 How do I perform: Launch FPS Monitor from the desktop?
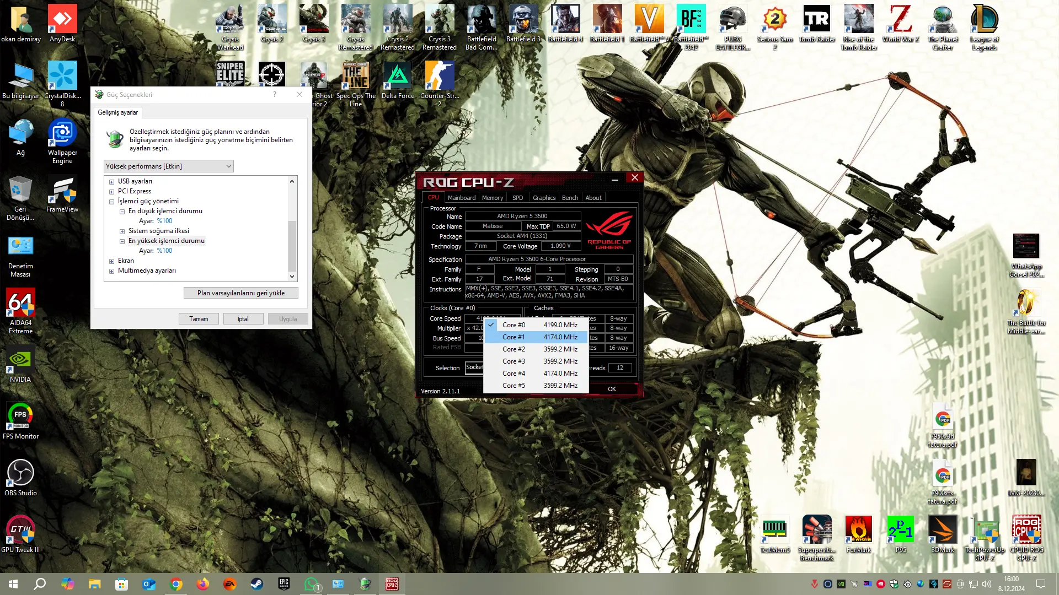tap(20, 421)
